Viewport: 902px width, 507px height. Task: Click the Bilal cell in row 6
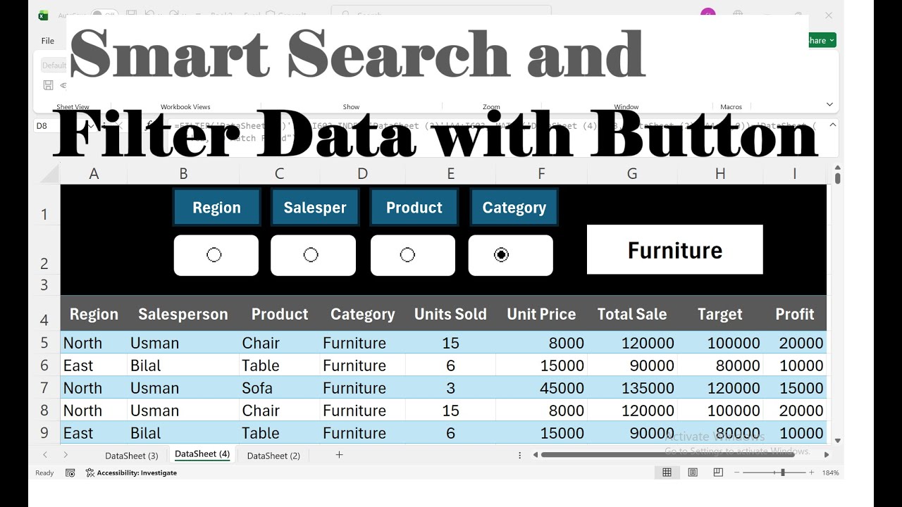click(183, 365)
